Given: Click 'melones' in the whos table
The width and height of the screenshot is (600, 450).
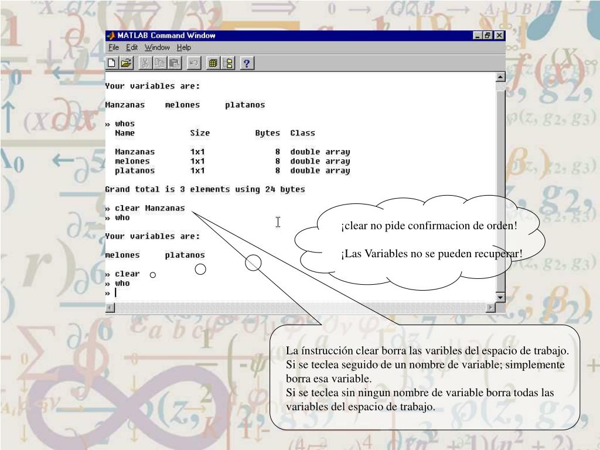Looking at the screenshot, I should coord(132,161).
